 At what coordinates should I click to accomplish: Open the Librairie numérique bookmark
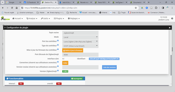click(25, 13)
